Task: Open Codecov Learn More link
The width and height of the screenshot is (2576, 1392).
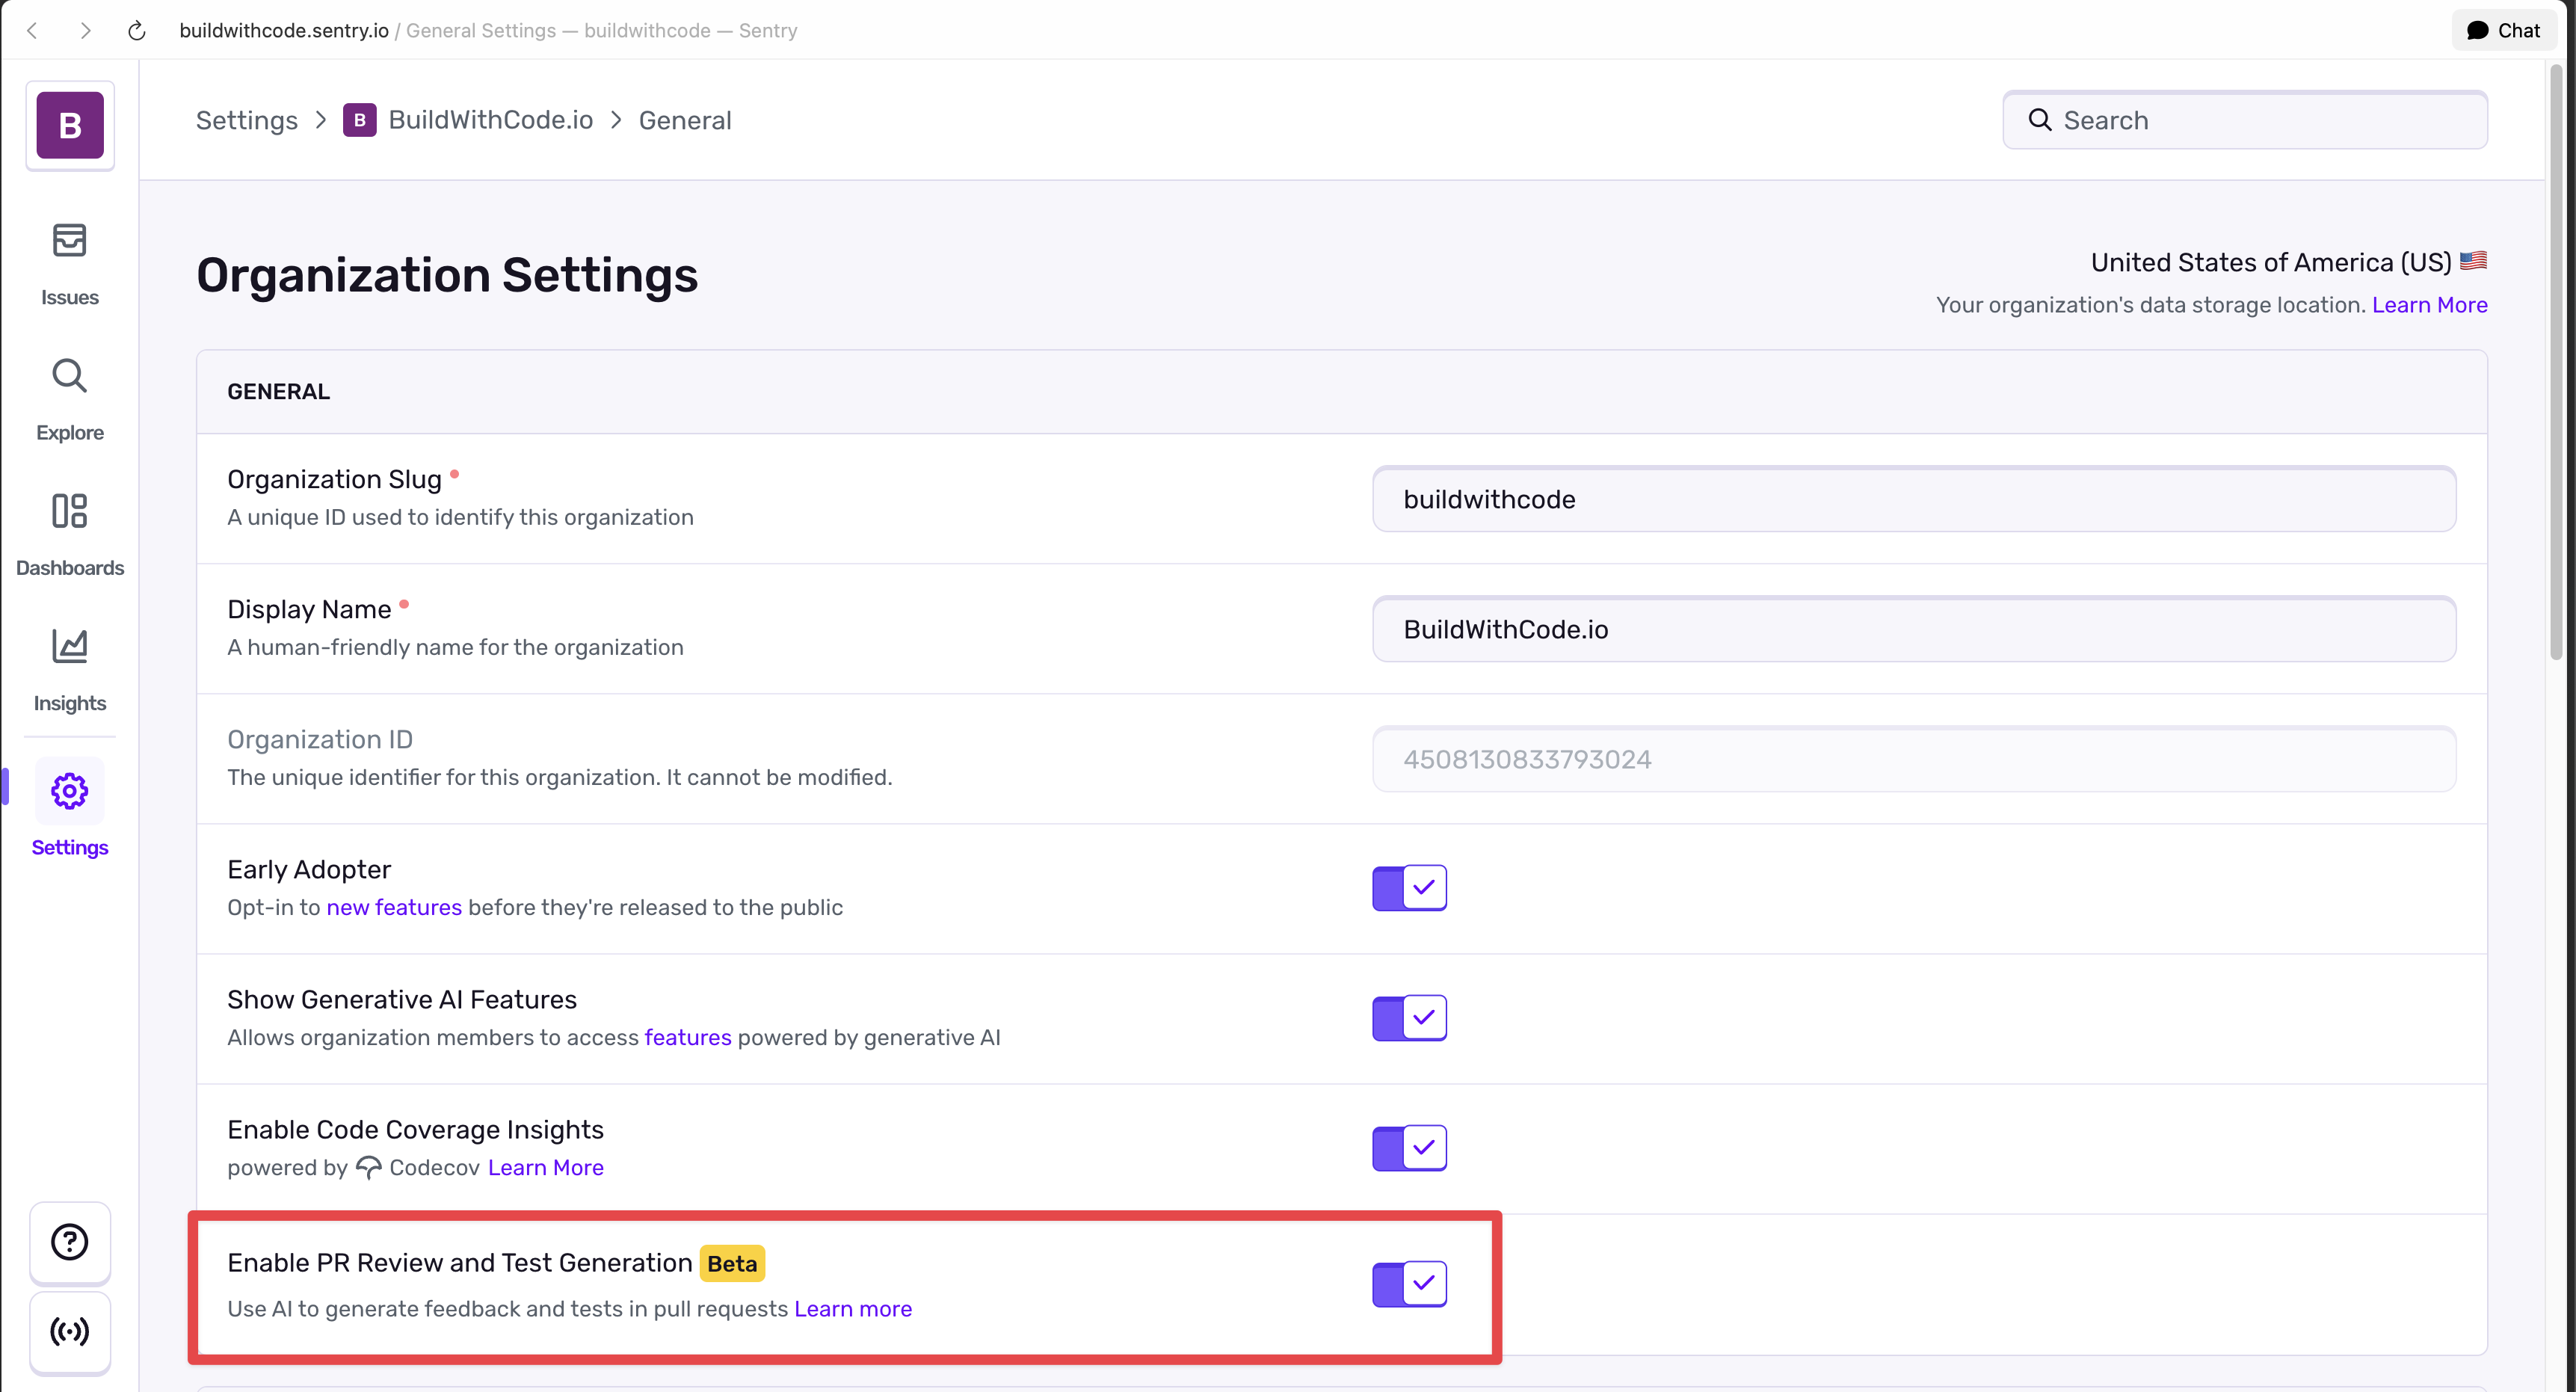Action: pyautogui.click(x=546, y=1167)
